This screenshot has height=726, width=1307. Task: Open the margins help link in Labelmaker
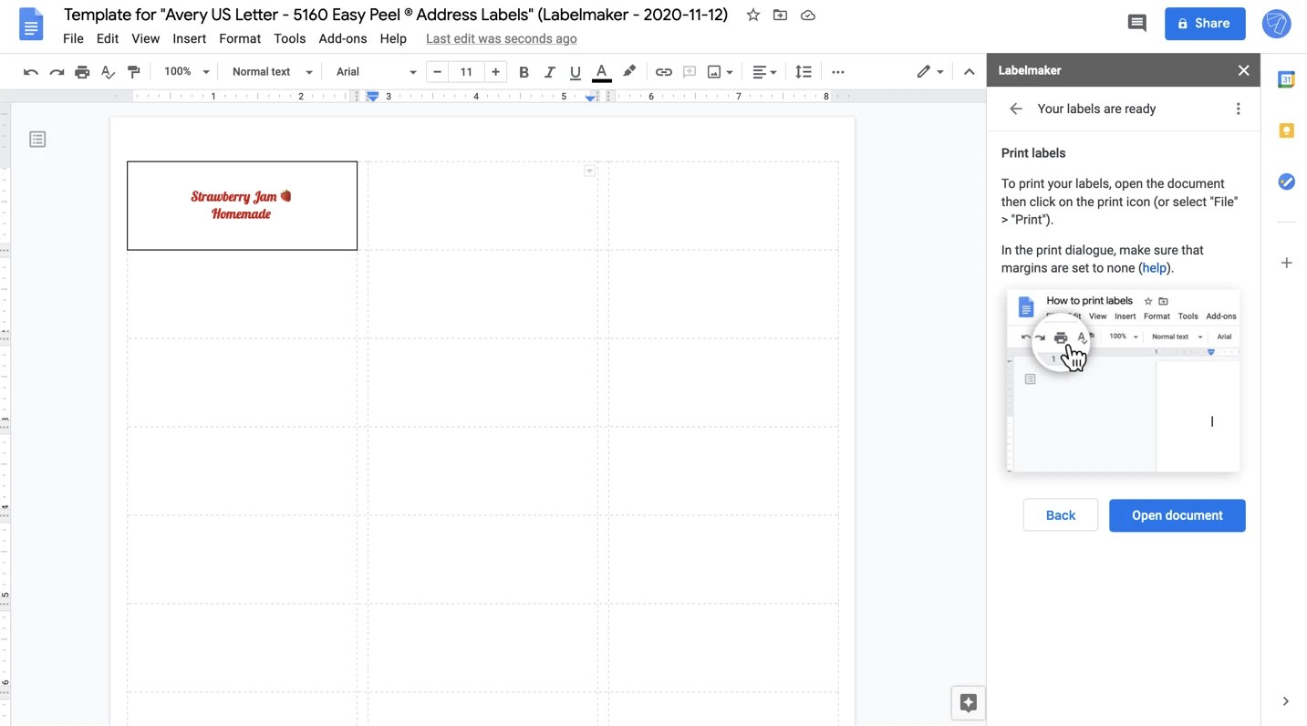[x=1153, y=267]
